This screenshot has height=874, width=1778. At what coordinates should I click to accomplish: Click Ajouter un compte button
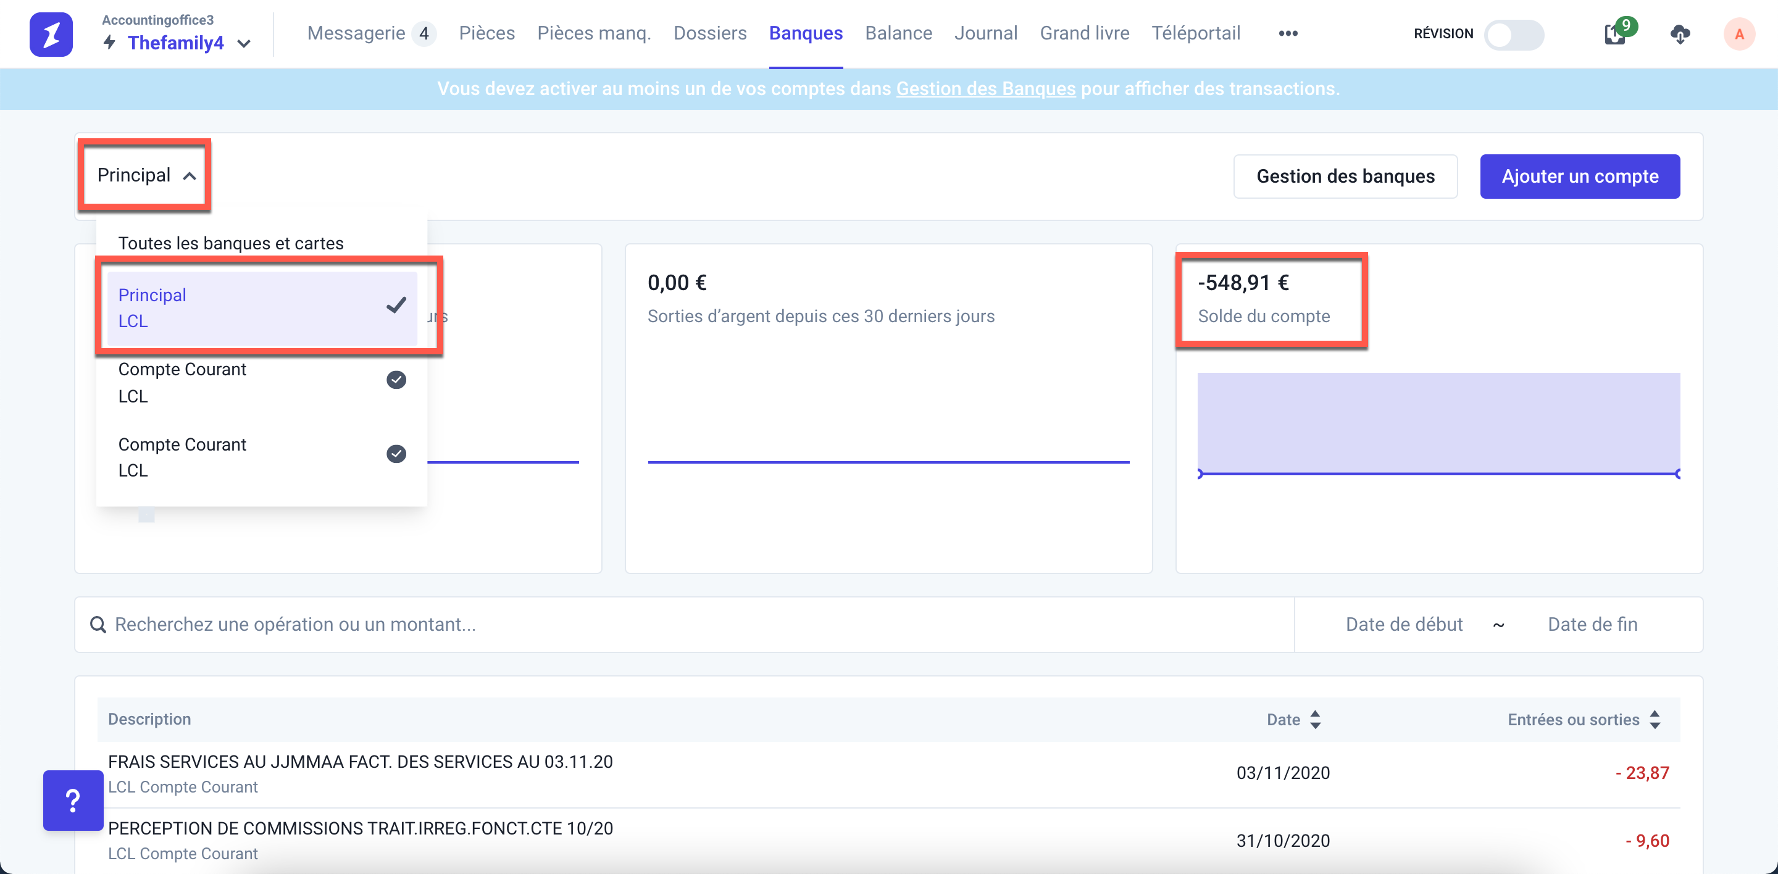[1579, 176]
